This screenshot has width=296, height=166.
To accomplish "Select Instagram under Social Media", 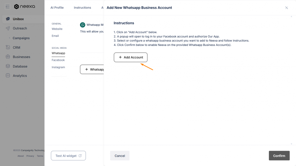I will click(x=58, y=67).
